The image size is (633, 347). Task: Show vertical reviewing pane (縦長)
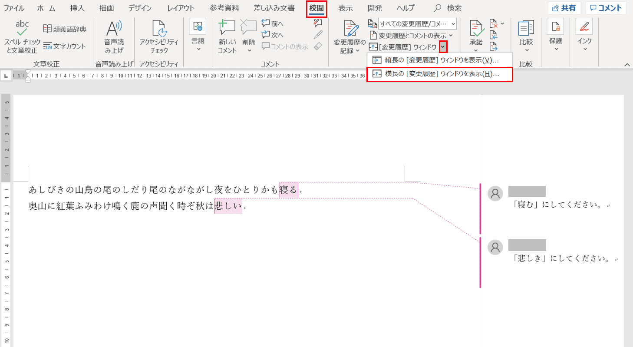pos(440,60)
